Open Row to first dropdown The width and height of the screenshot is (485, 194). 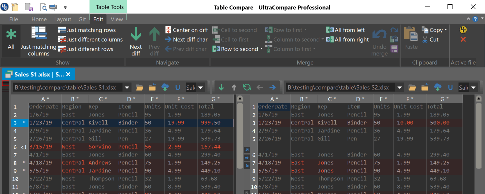click(286, 30)
